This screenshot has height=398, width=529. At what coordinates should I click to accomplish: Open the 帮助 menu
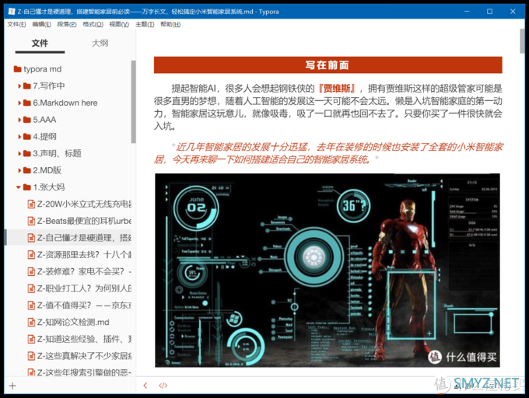pos(170,24)
